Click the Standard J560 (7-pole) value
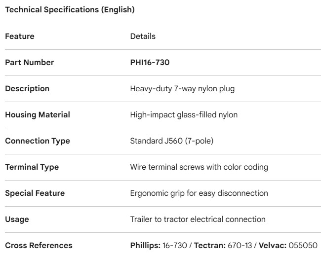Viewport: 321px width, 257px height. click(171, 141)
